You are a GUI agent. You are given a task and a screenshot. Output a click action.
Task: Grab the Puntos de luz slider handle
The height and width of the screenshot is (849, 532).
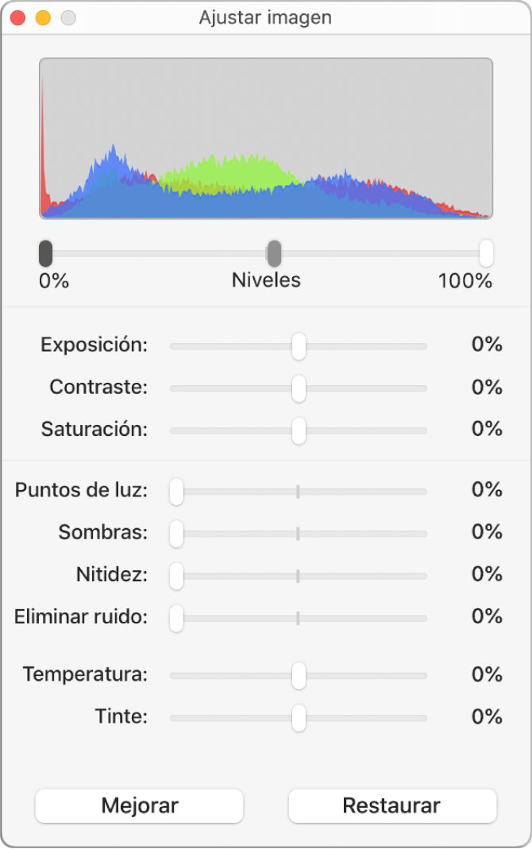[x=176, y=491]
